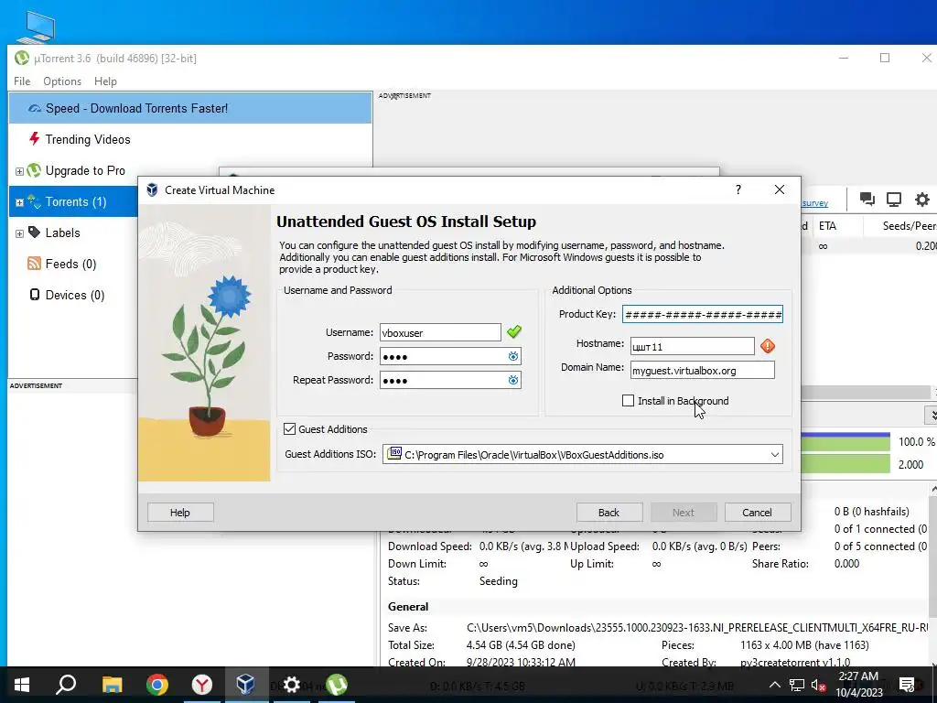The image size is (937, 703).
Task: Click the Labels tag icon in sidebar
Action: click(34, 232)
